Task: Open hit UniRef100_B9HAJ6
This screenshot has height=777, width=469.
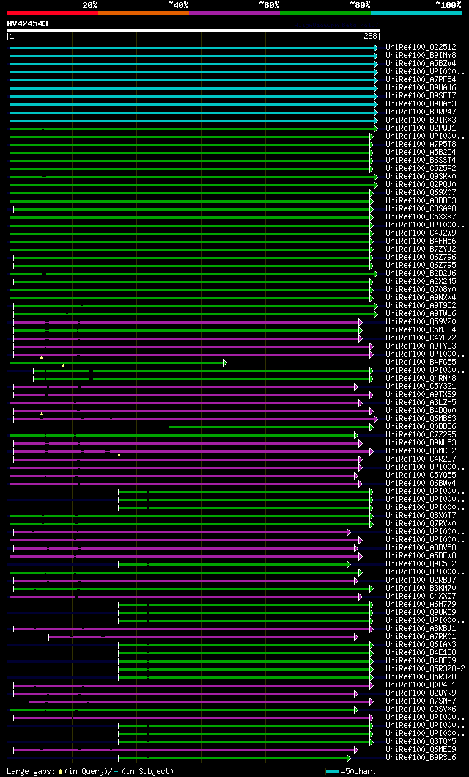Action: coord(421,88)
